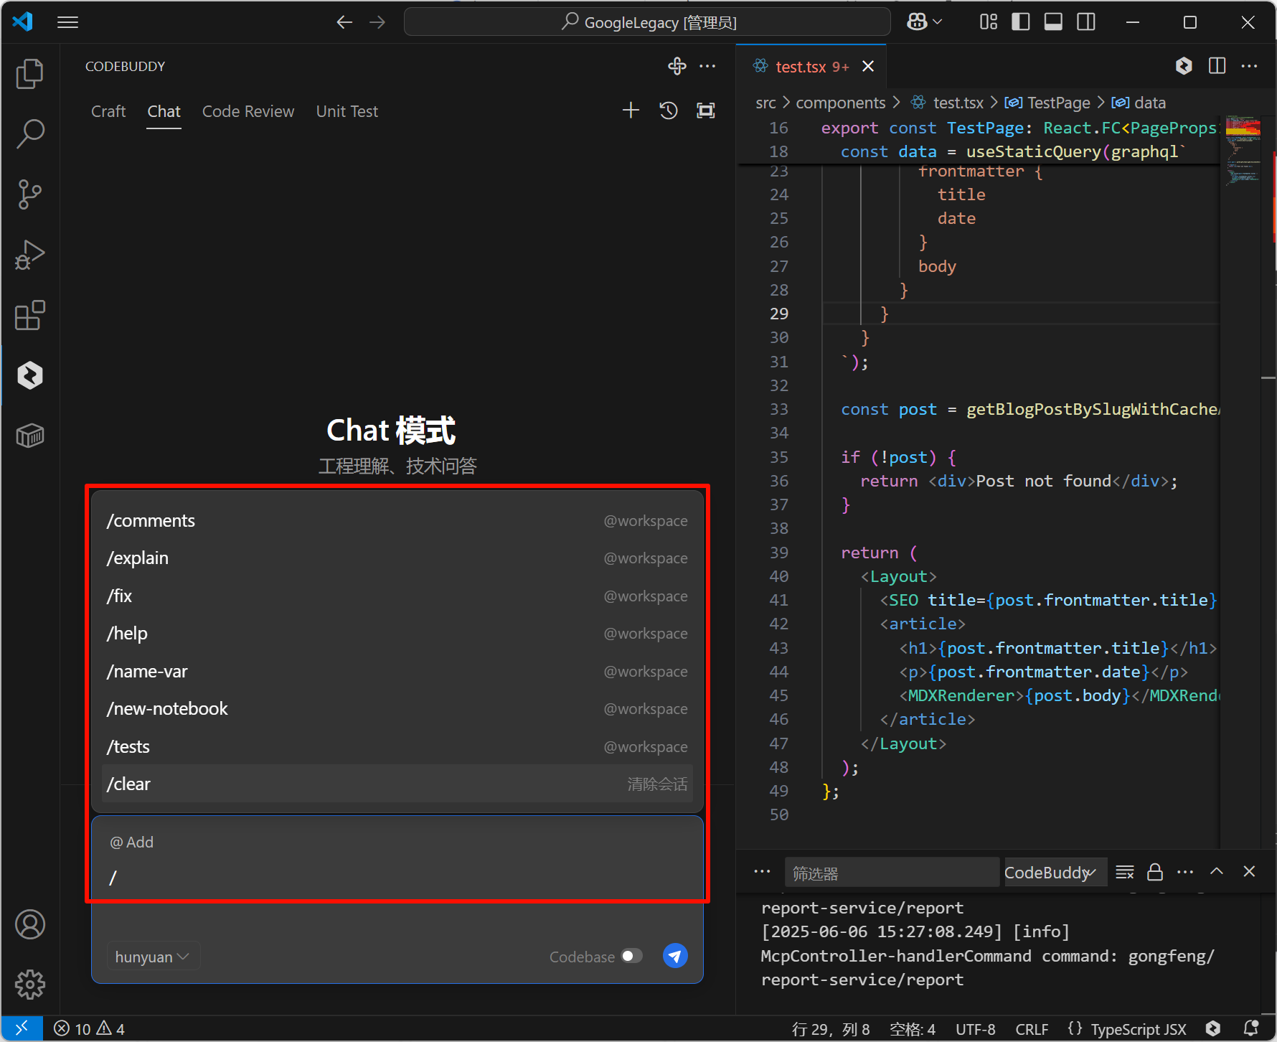1277x1042 pixels.
Task: Select the /name-var command
Action: [397, 671]
